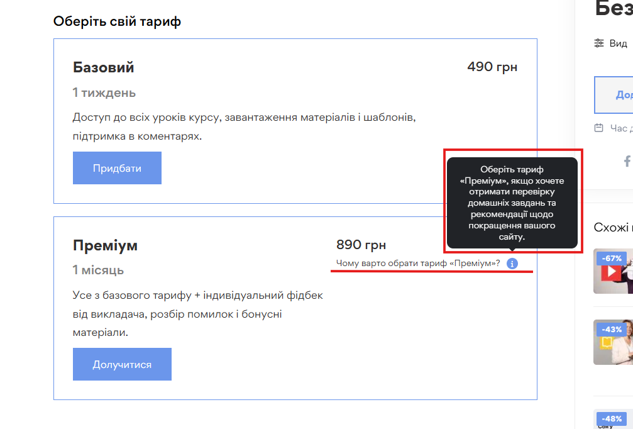The height and width of the screenshot is (429, 633).
Task: Click the 490 грн price label
Action: tap(492, 67)
